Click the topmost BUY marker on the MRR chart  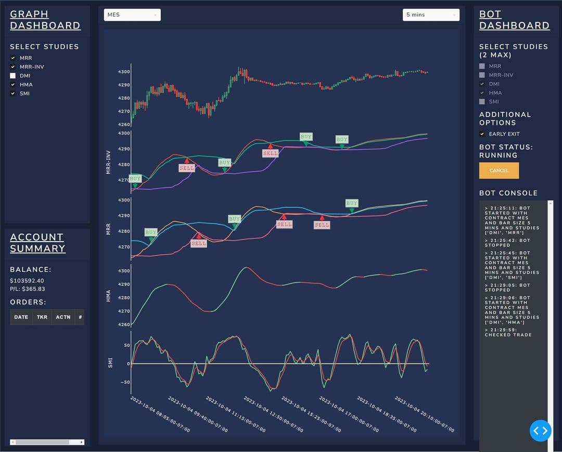(x=351, y=203)
